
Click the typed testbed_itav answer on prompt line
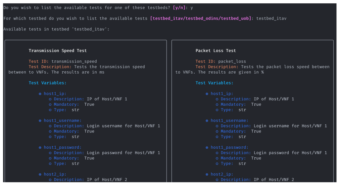pos(271,18)
